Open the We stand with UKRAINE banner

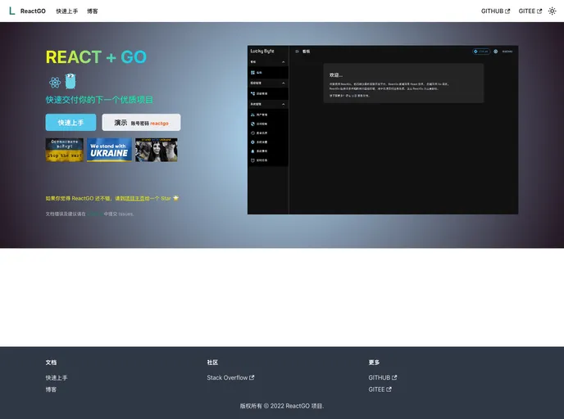click(109, 150)
